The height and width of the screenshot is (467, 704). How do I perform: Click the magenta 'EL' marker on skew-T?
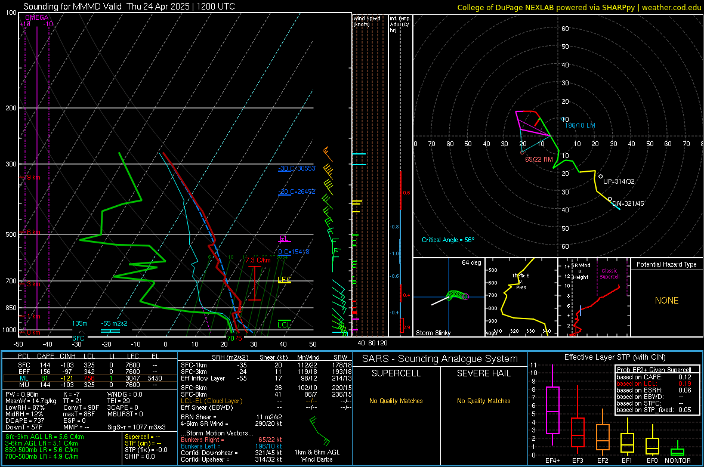[284, 239]
